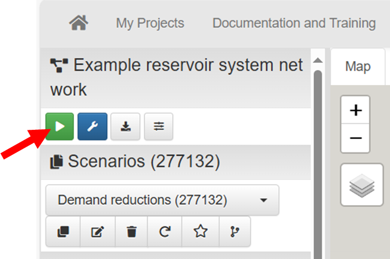Image resolution: width=390 pixels, height=259 pixels.
Task: Mark the scenario with the star icon
Action: pyautogui.click(x=199, y=232)
